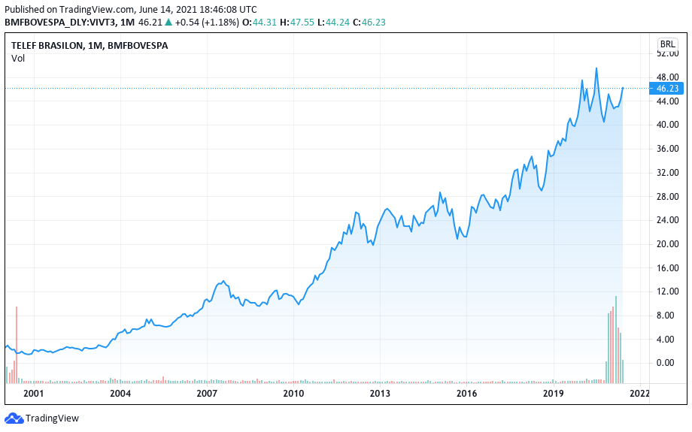692x432 pixels.
Task: Click the 36.00 price axis label
Action: click(668, 149)
